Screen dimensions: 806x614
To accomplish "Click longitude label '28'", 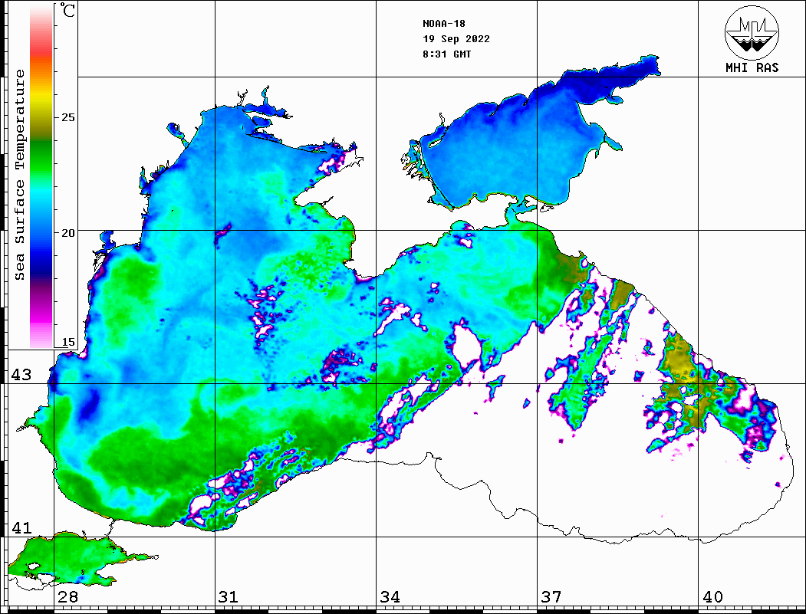I will pyautogui.click(x=67, y=597).
